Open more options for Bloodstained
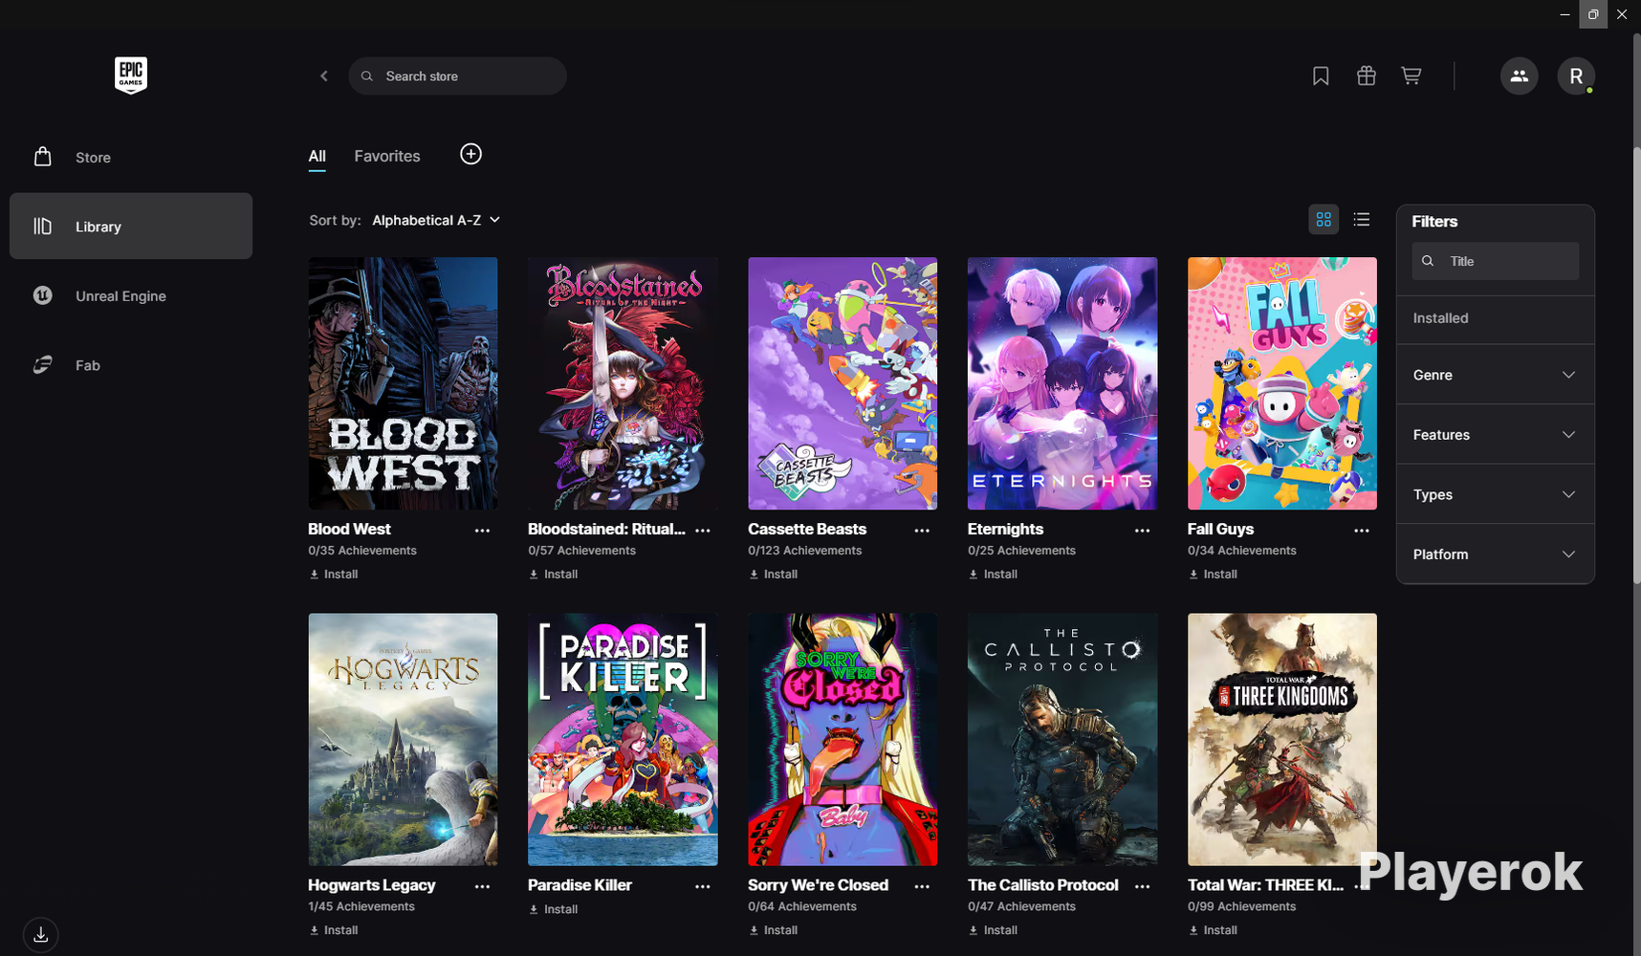Screen dimensions: 1641x956 click(703, 531)
